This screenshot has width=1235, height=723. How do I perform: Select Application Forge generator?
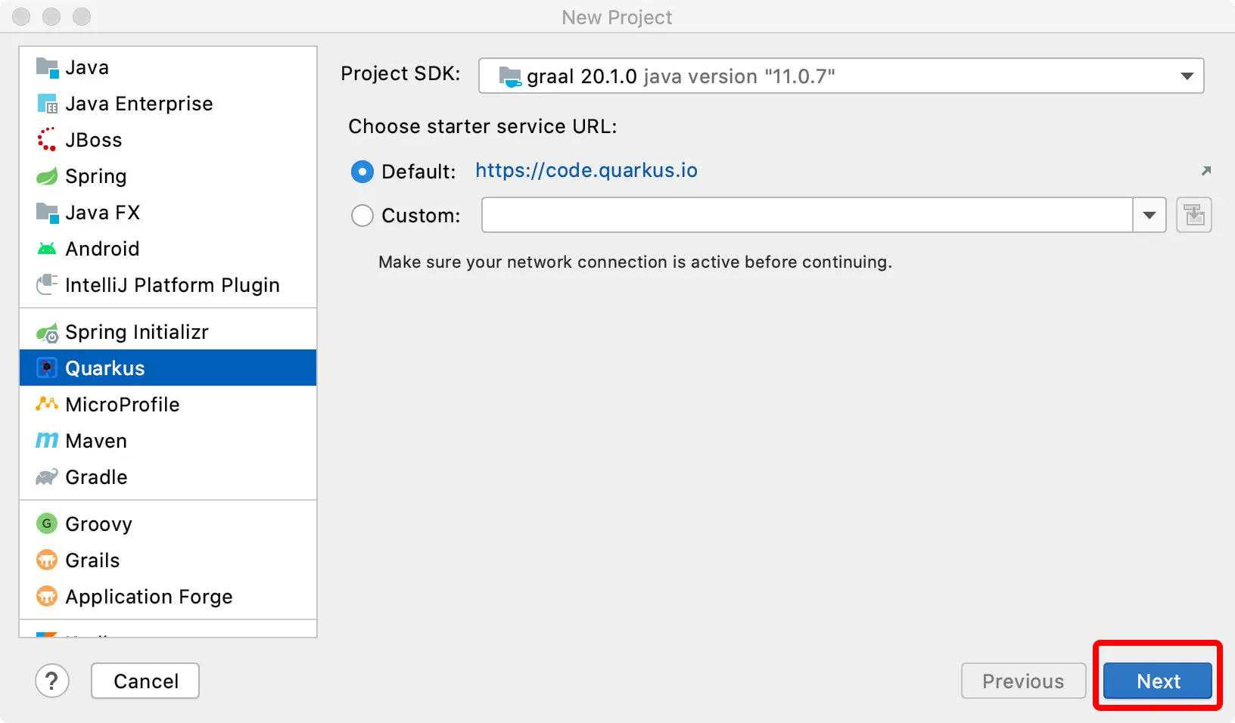click(x=148, y=597)
